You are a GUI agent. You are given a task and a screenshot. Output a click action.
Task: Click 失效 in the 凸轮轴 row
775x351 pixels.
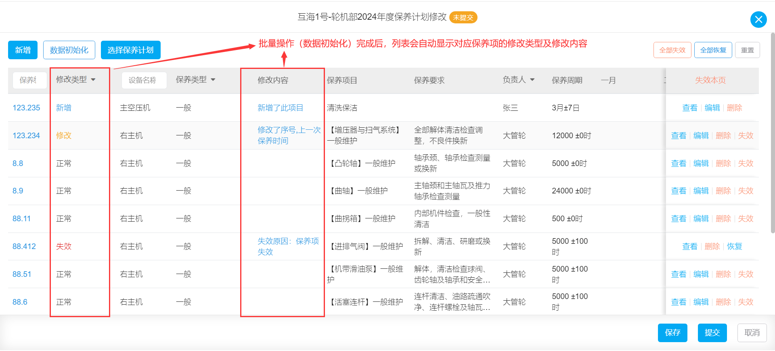746,163
